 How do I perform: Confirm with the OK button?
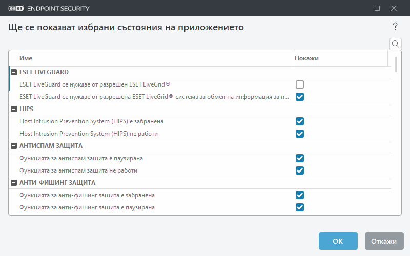338,241
